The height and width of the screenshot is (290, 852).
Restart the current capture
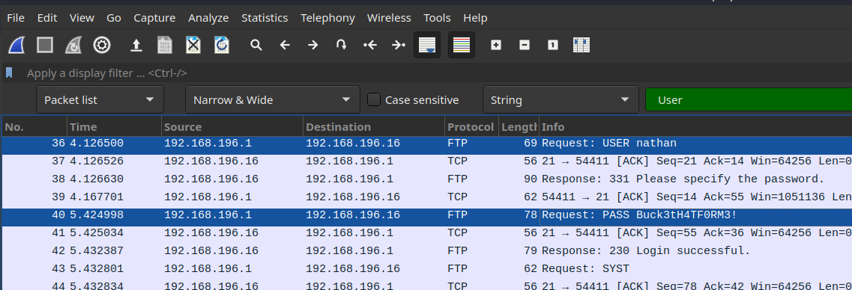(73, 45)
